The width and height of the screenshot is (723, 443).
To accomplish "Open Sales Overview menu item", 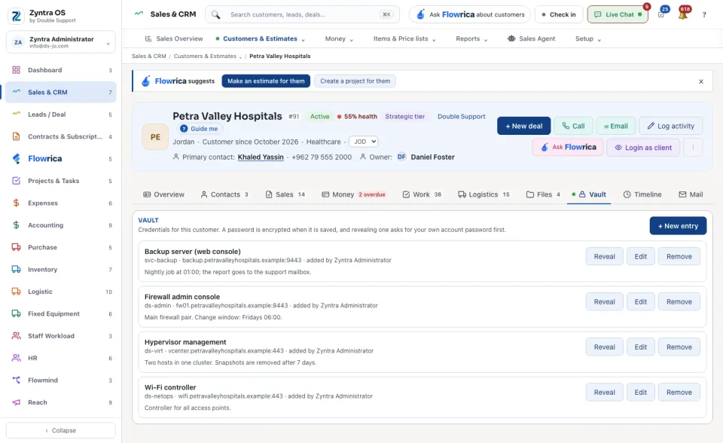I will pos(174,38).
